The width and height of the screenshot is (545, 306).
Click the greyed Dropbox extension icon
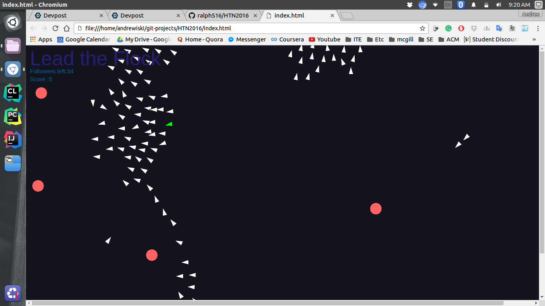pos(474,28)
